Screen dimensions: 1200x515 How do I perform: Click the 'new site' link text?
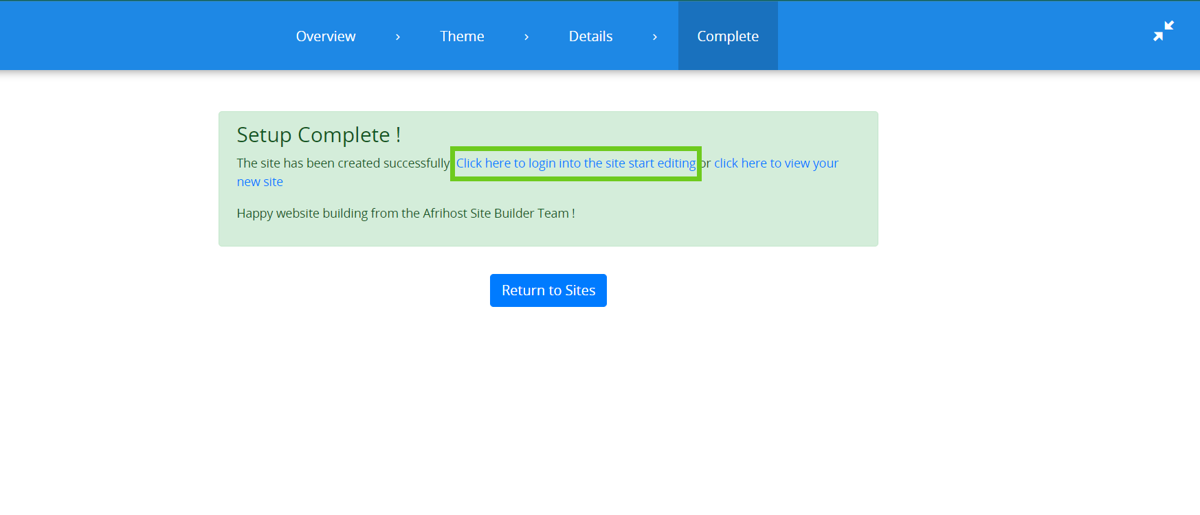[x=260, y=182]
